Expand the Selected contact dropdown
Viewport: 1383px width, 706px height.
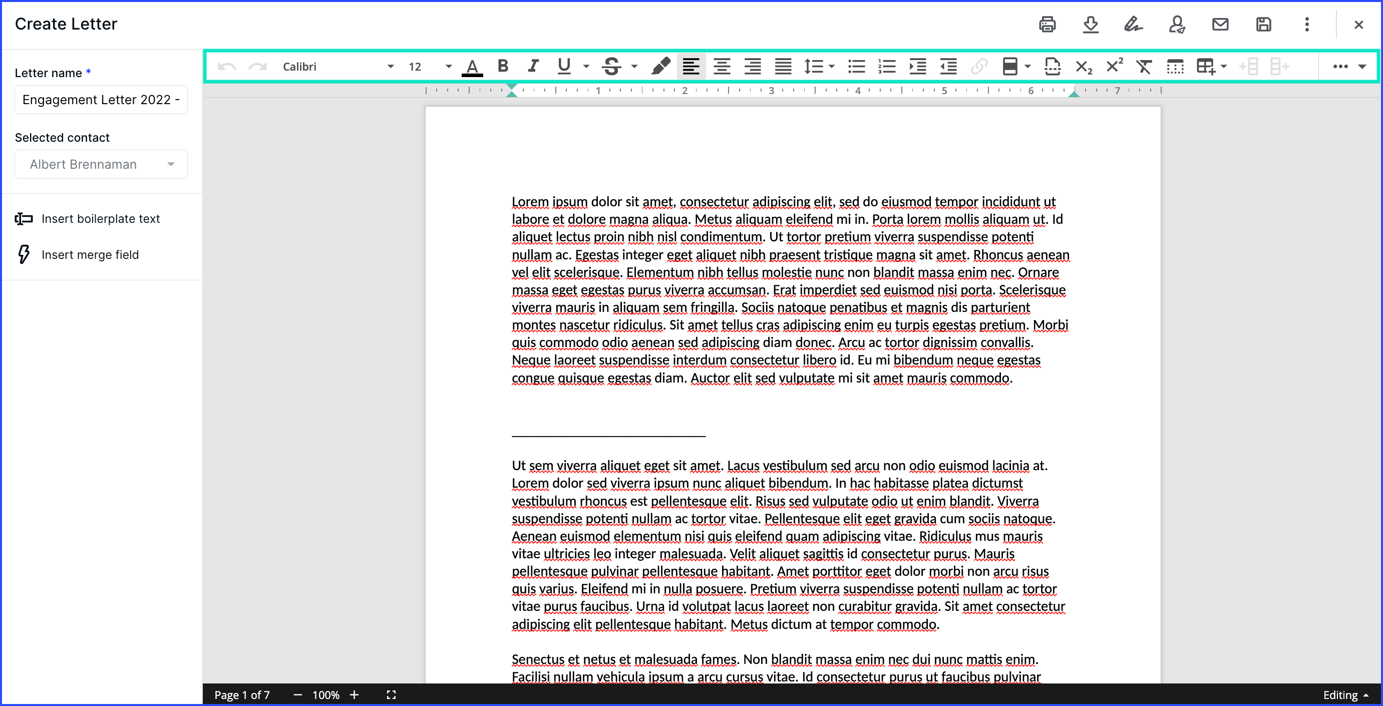[171, 164]
